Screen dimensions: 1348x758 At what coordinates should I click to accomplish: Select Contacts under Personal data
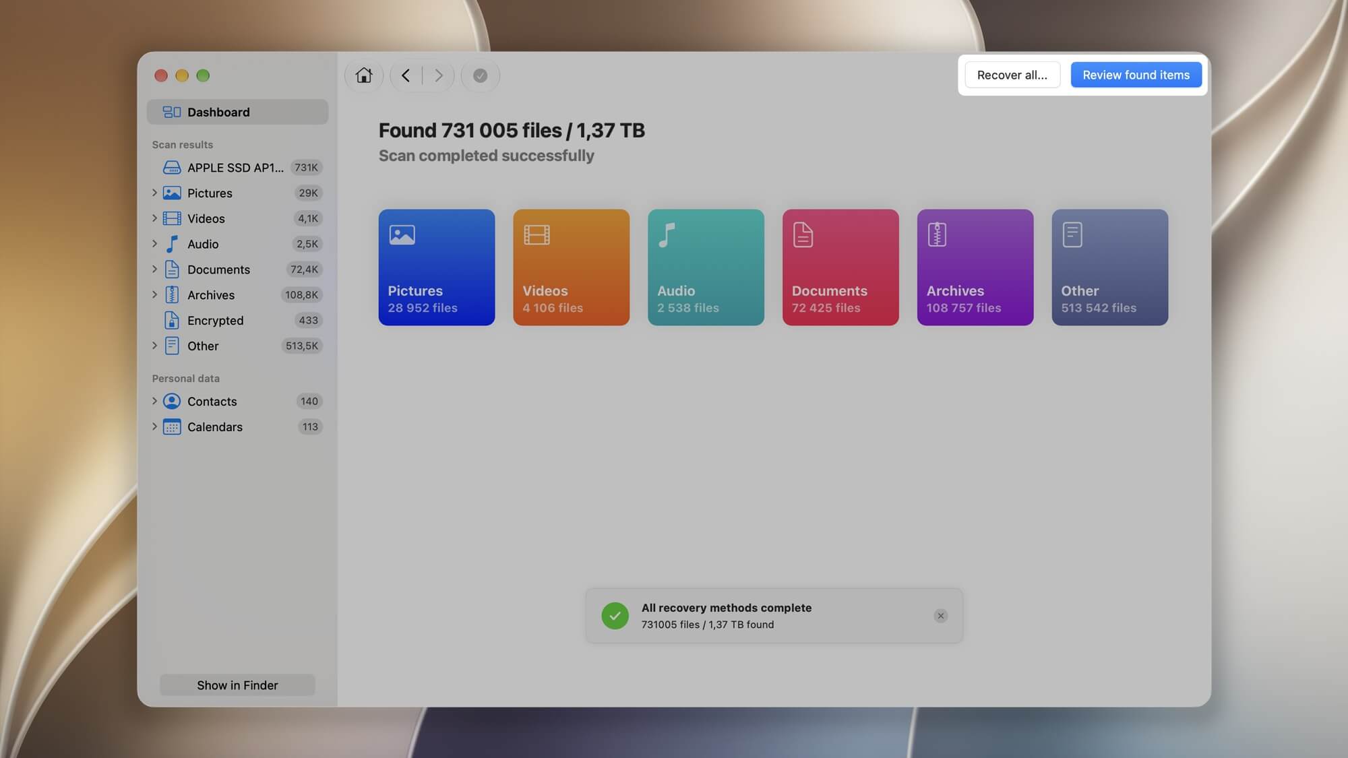point(237,402)
